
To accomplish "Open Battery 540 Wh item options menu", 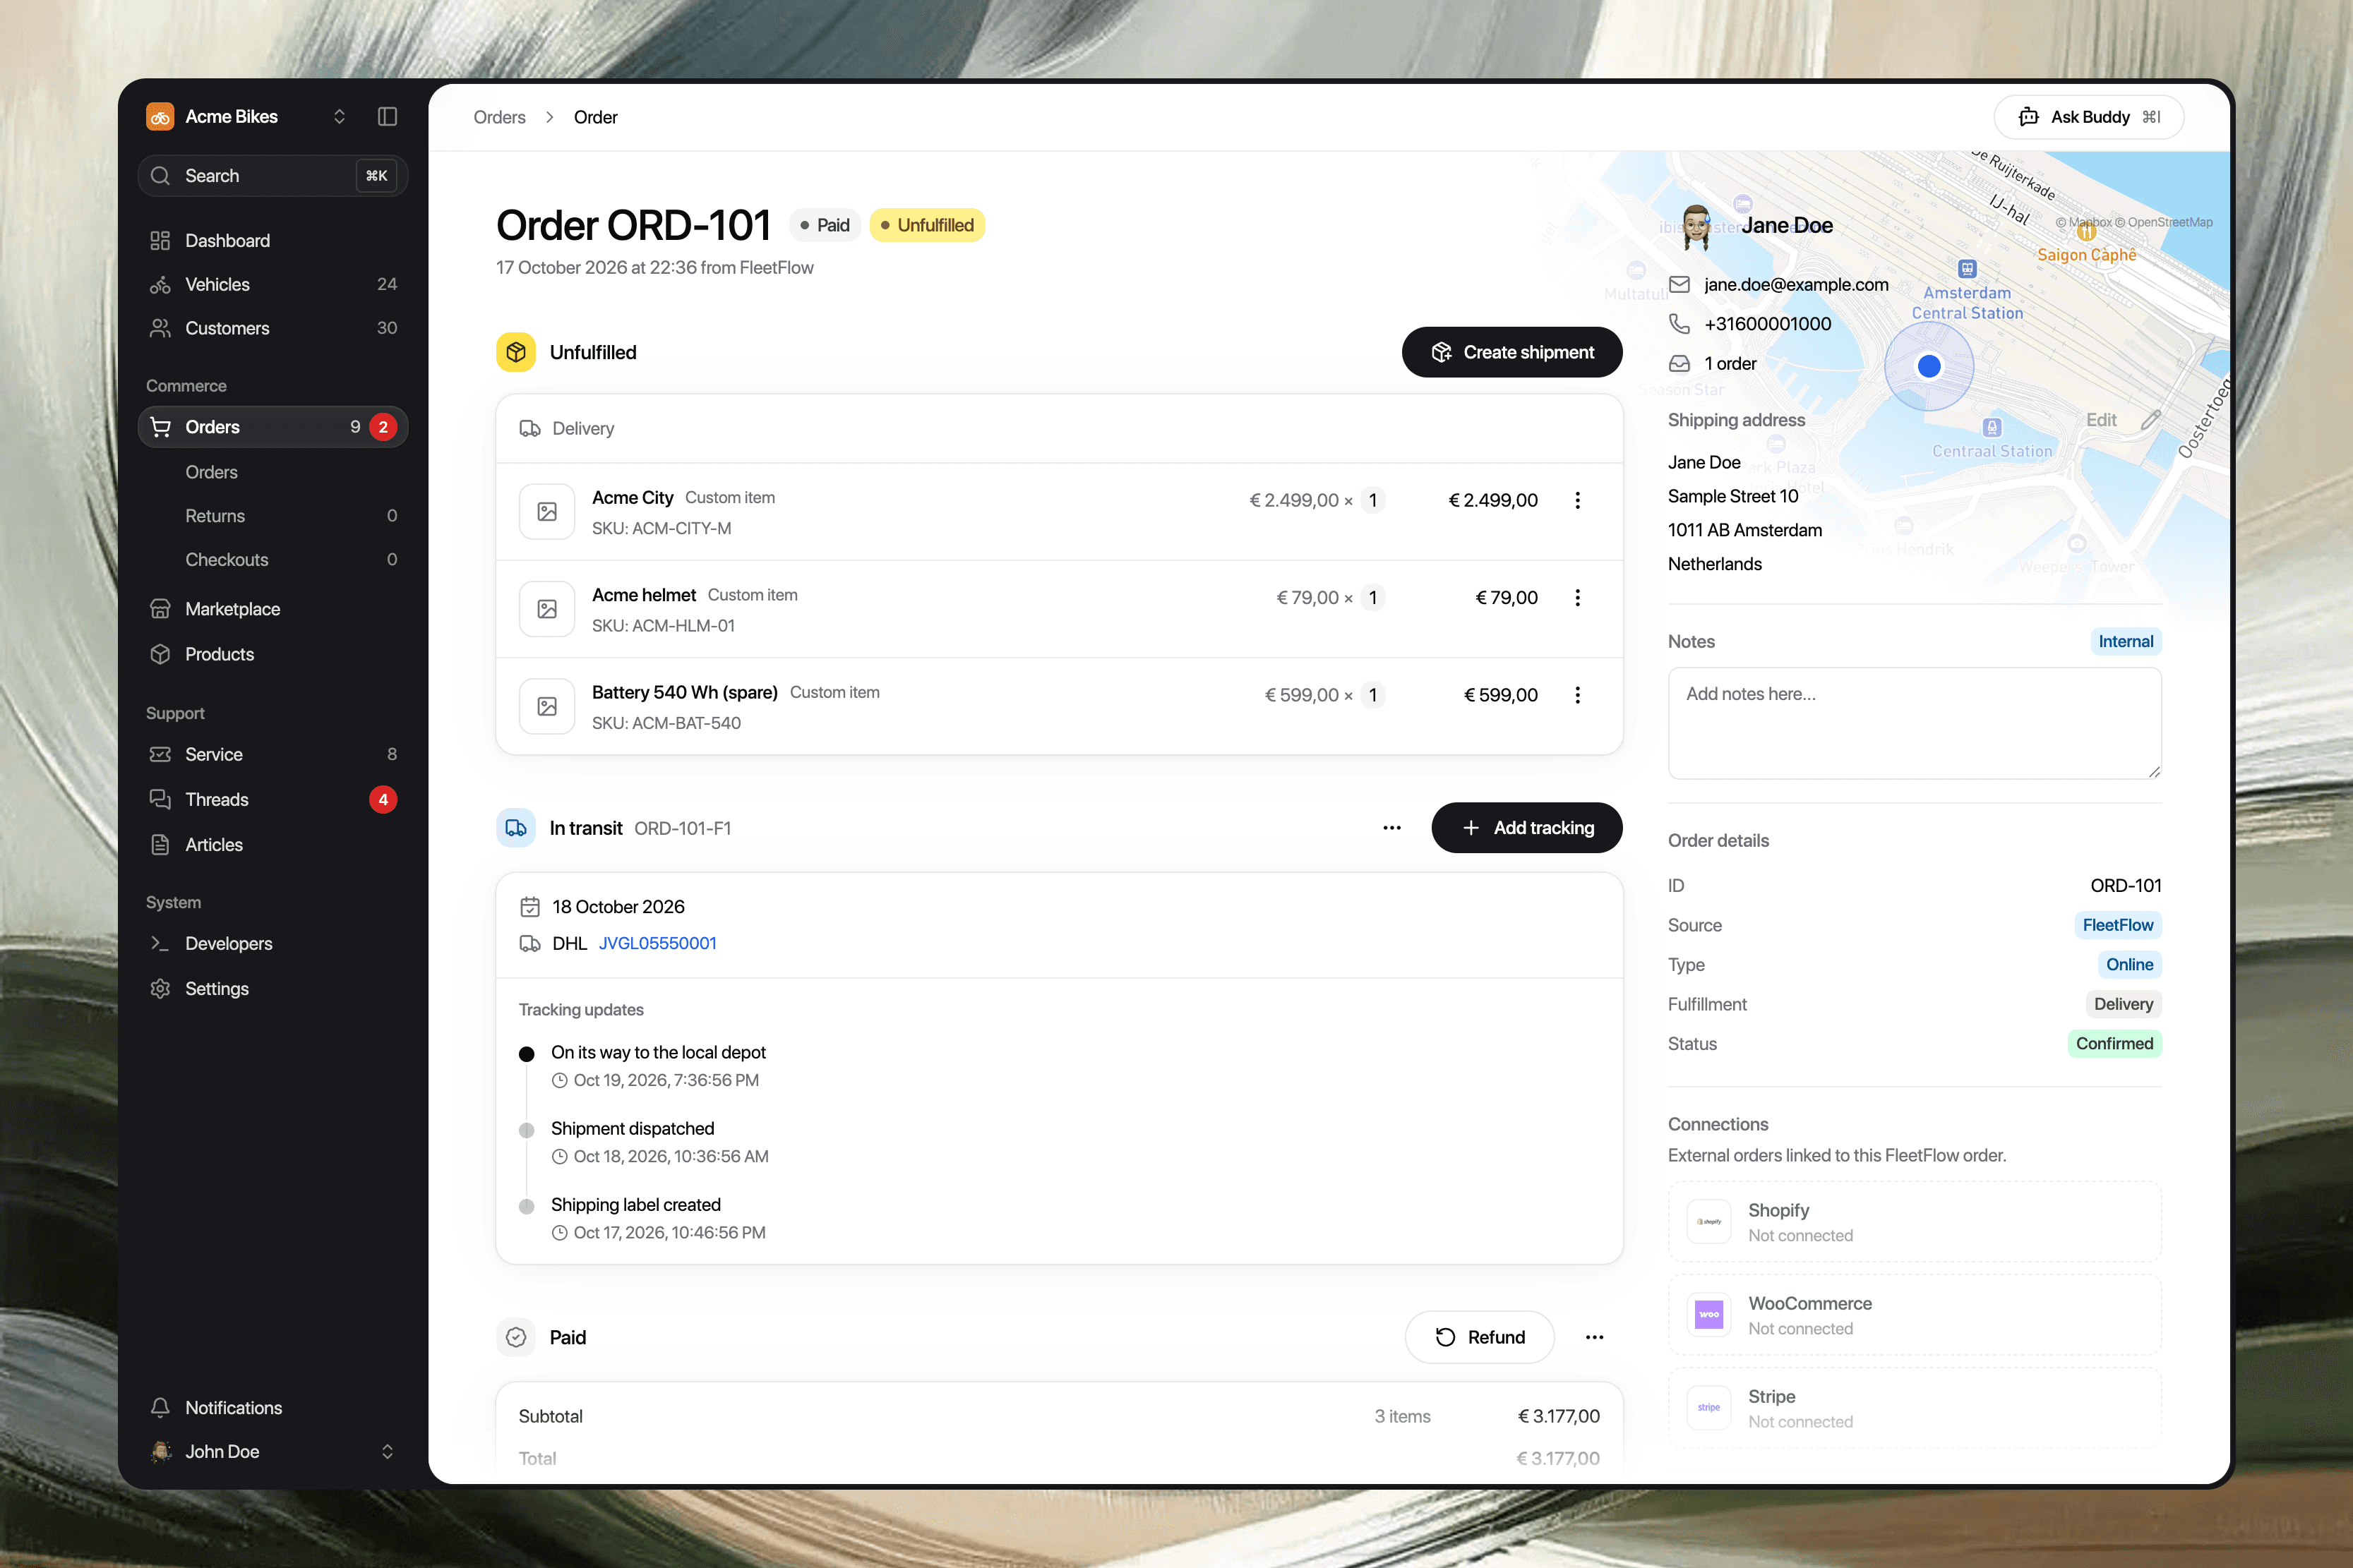I will 1578,695.
